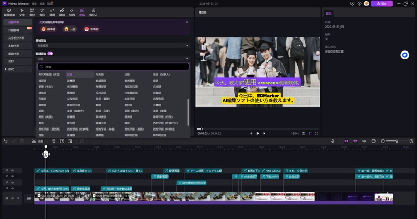
Task: Open the 檔案 file menu
Action: [36, 3]
